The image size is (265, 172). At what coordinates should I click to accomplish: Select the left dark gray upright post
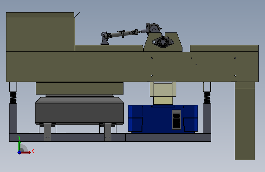(x=13, y=118)
